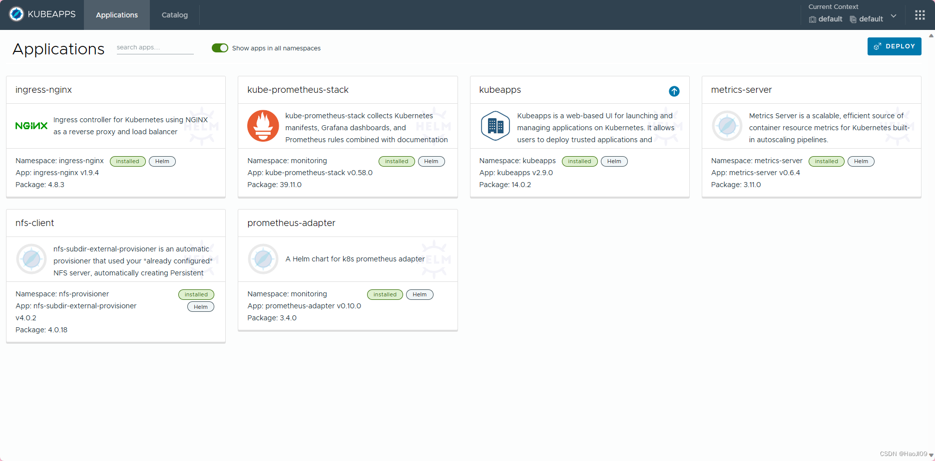
Task: Click the cluster icon next to first default
Action: [x=813, y=19]
